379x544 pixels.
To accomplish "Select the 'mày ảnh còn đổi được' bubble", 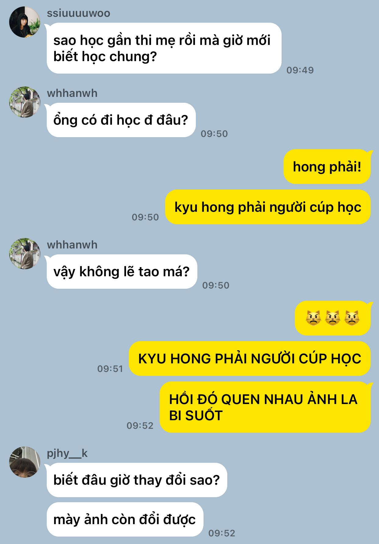I will coord(125,520).
